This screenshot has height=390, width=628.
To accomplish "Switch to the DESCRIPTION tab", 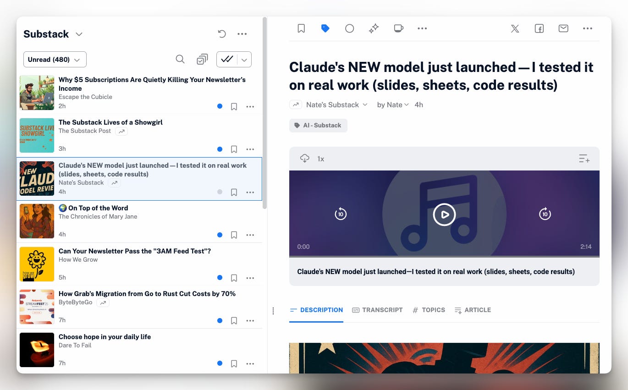I will pyautogui.click(x=316, y=310).
